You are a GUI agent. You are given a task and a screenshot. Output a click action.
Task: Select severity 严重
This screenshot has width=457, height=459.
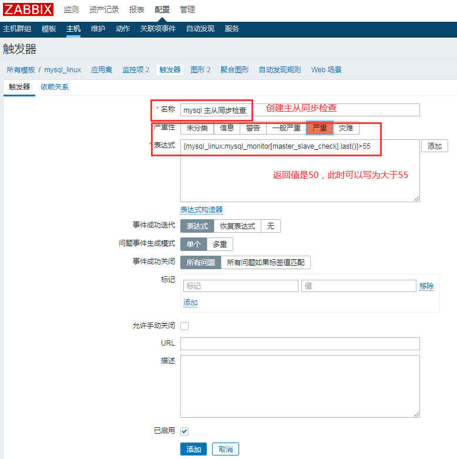[x=320, y=128]
